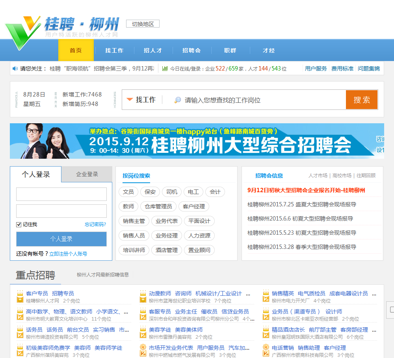Select the 平面设计 job tag
The height and width of the screenshot is (358, 394).
[x=199, y=221]
